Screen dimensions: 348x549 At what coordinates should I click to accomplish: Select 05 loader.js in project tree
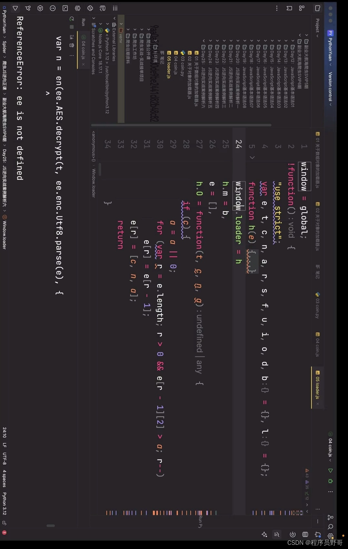point(169,64)
